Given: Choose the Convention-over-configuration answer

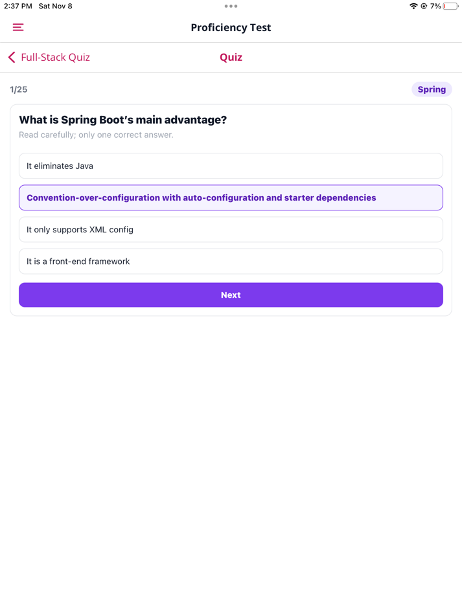Looking at the screenshot, I should tap(231, 197).
